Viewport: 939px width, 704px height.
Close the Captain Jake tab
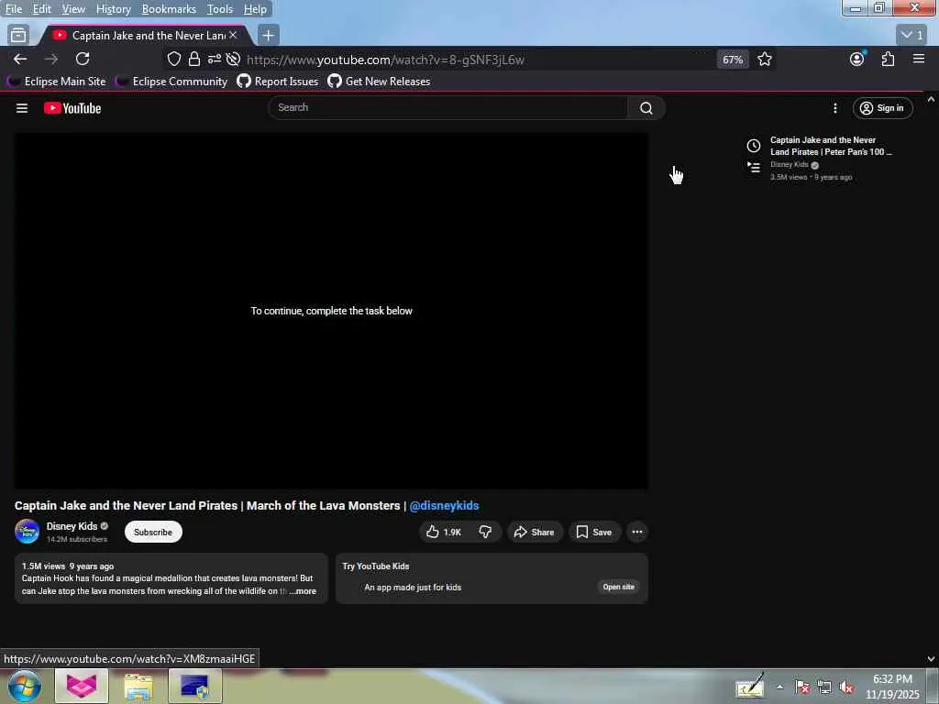coord(233,36)
